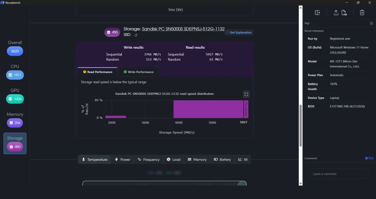Click the Plus badge next to Comments
Viewport: 376px width, 199px height.
pyautogui.click(x=369, y=159)
